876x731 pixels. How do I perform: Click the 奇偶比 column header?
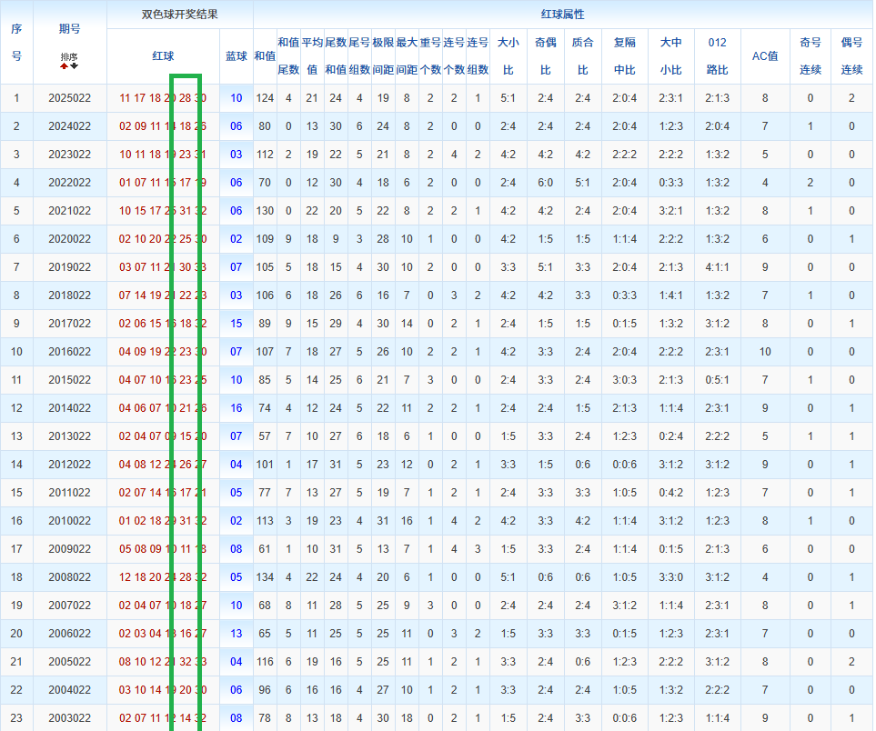point(546,55)
